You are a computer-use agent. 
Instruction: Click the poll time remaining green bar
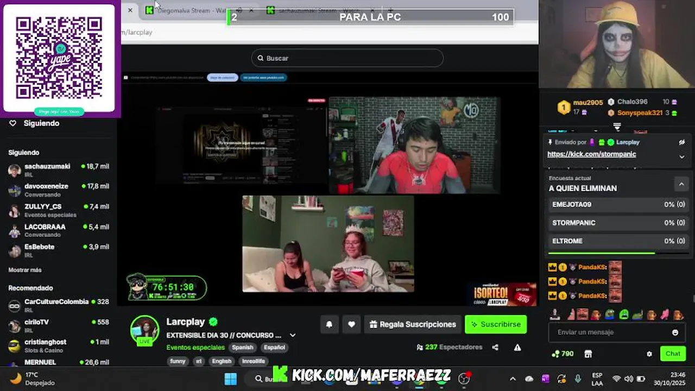[602, 253]
